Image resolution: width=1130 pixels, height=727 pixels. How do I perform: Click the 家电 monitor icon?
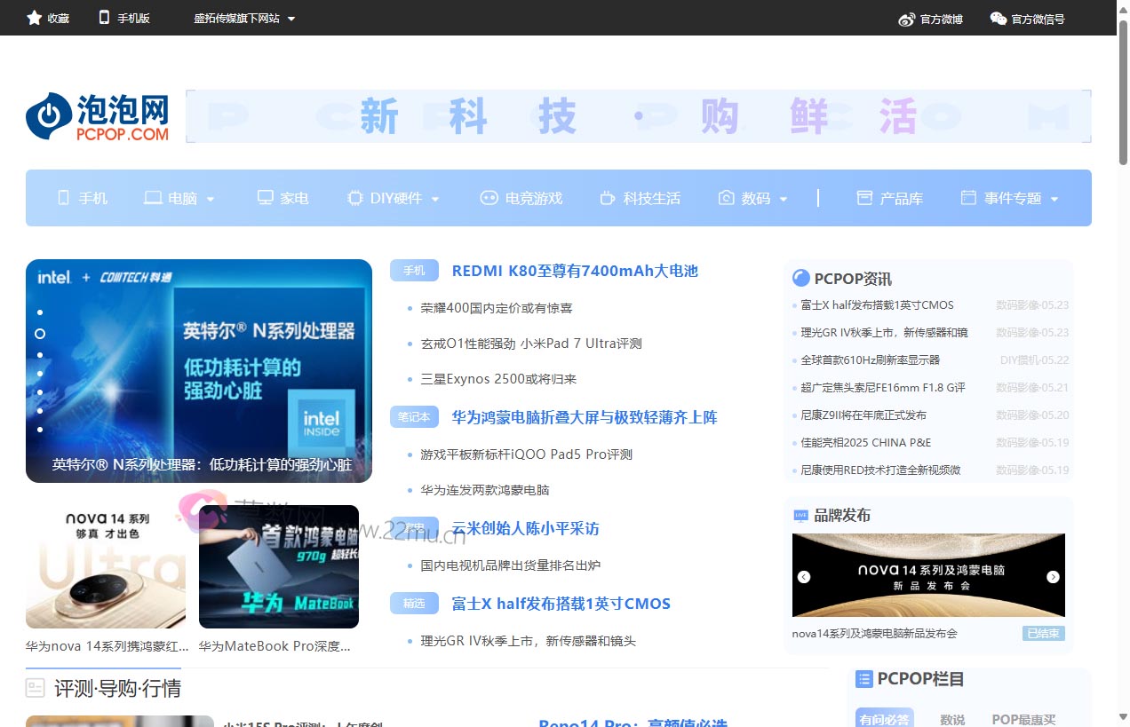tap(263, 198)
